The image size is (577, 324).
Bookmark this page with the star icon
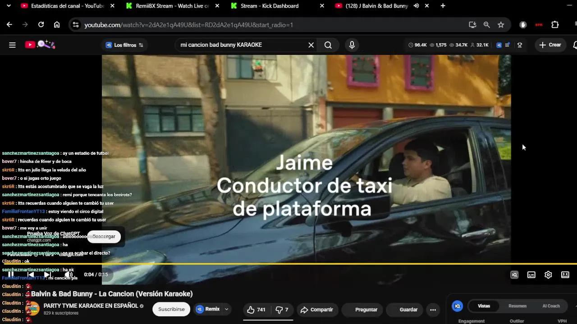coord(501,25)
